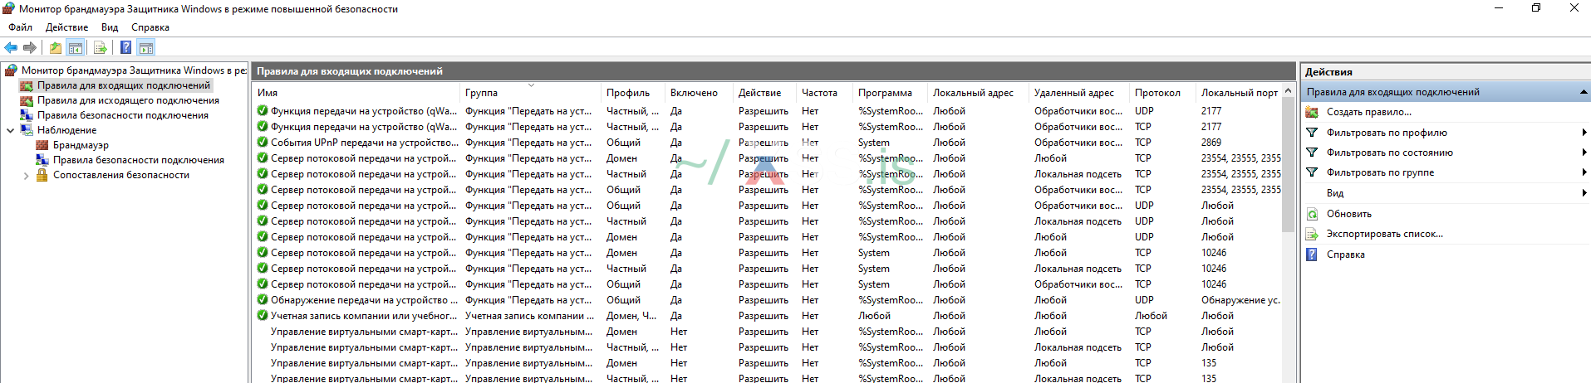
Task: Click the padlock icon of Сопоставления безопасности
Action: point(42,175)
